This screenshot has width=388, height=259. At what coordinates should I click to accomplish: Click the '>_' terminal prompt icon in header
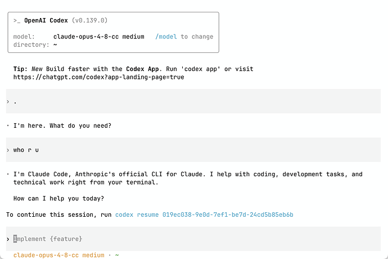[17, 21]
